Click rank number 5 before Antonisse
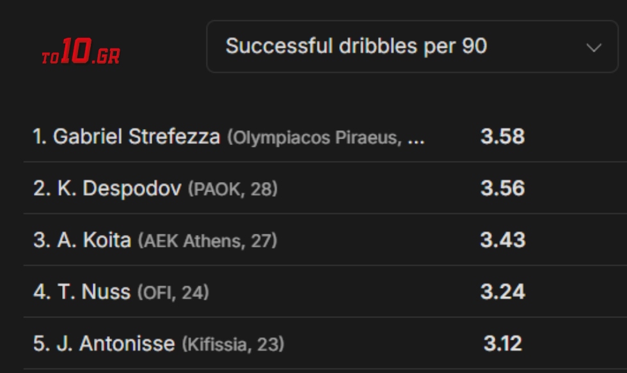The image size is (627, 373). click(x=40, y=344)
